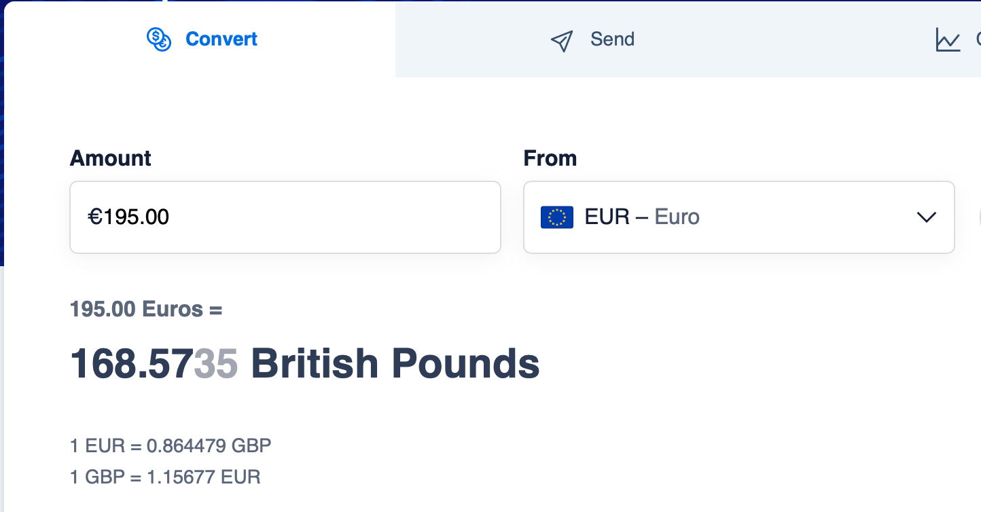Screen dimensions: 981x512
Task: Open the line chart icon tab
Action: (948, 39)
